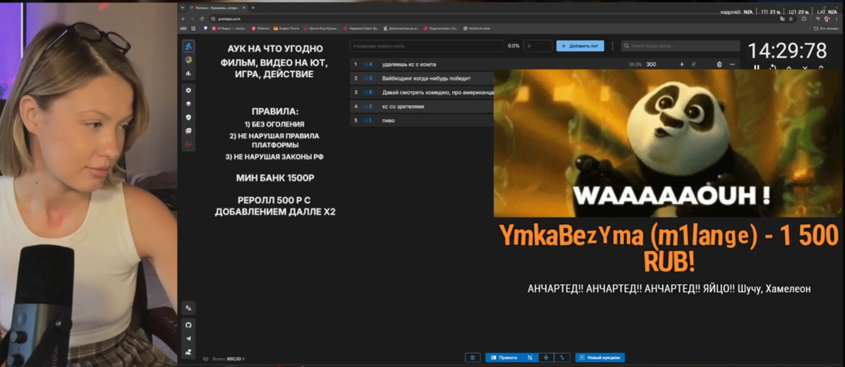Click the auction timer 14:29:78
The image size is (845, 367).
(x=787, y=51)
